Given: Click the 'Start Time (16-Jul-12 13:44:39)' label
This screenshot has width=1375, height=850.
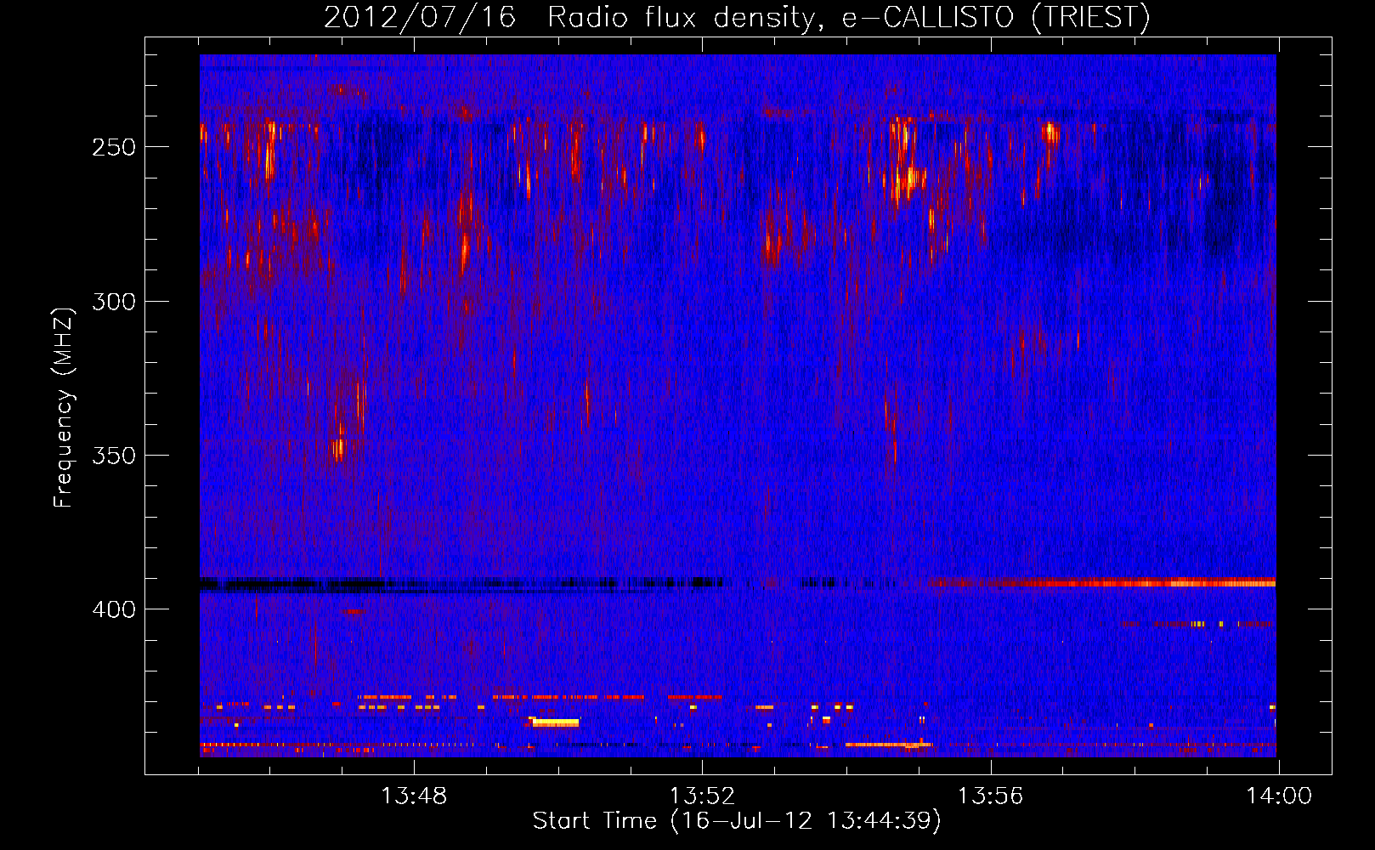Looking at the screenshot, I should 738,821.
